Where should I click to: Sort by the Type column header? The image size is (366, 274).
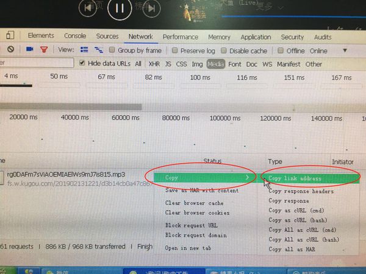pos(275,161)
